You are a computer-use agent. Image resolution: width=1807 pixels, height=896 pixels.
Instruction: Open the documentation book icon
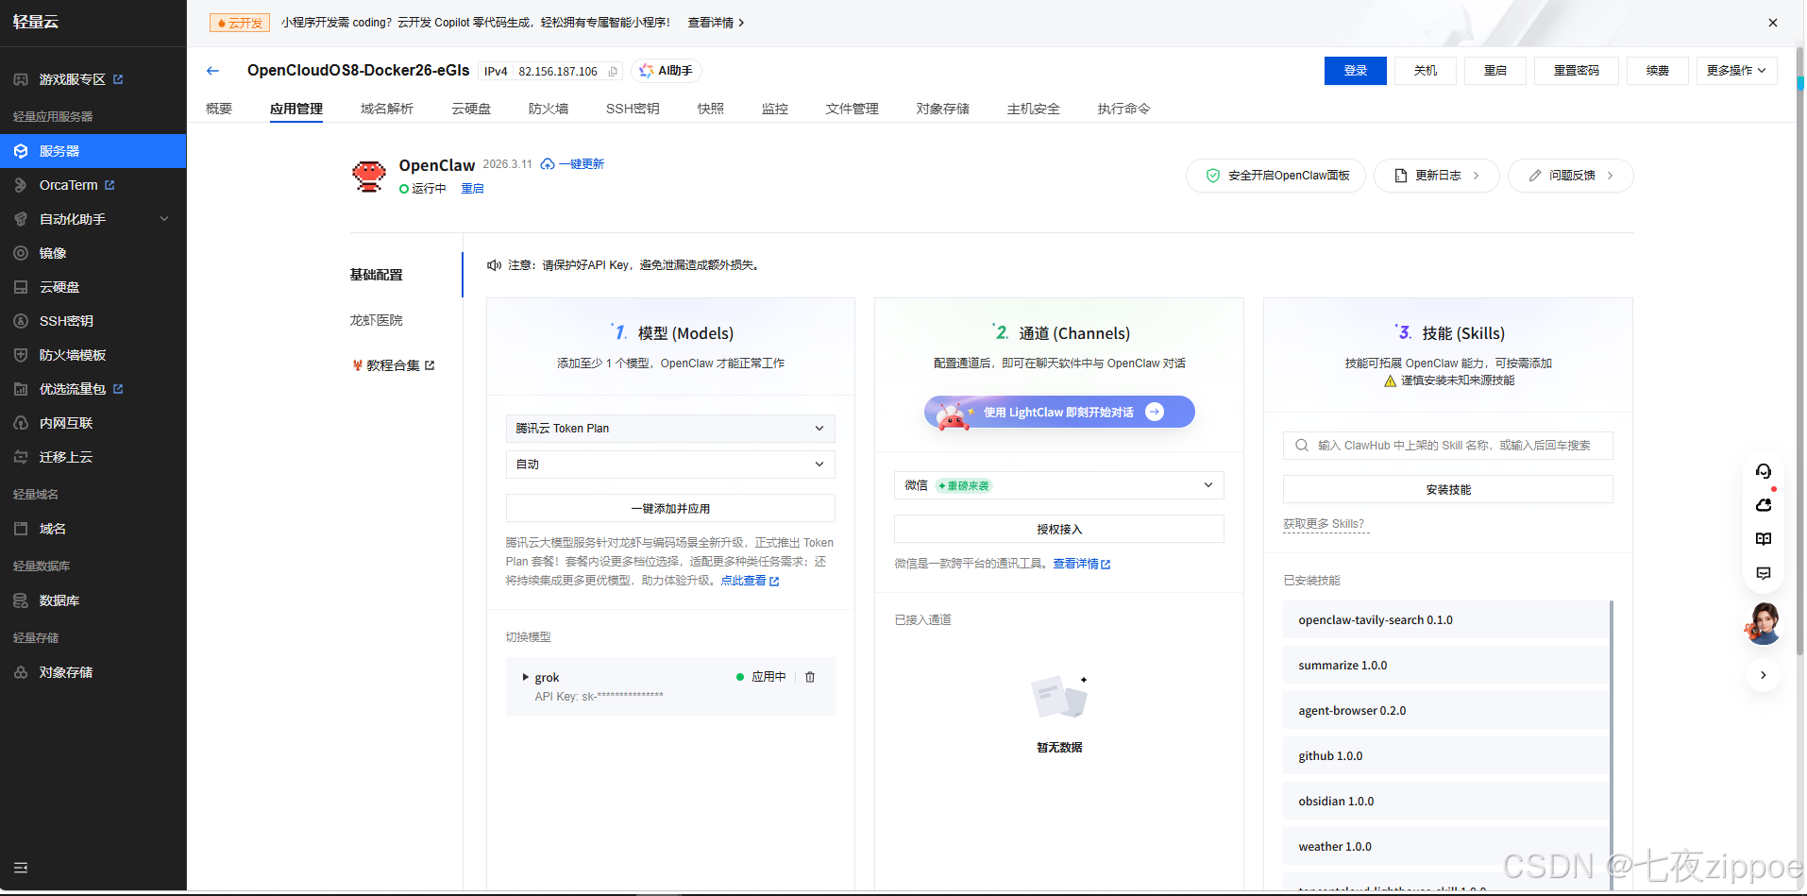(1763, 539)
